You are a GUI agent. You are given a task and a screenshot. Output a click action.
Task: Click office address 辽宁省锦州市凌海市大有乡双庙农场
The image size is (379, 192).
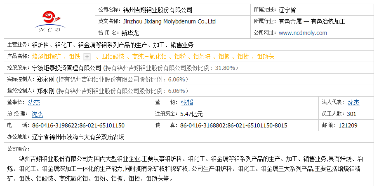click(x=78, y=137)
